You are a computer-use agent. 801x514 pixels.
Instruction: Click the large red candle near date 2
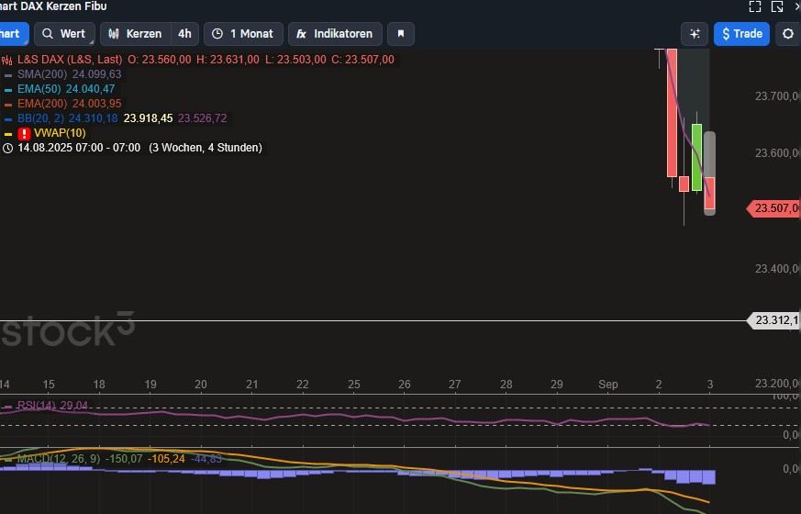click(672, 112)
